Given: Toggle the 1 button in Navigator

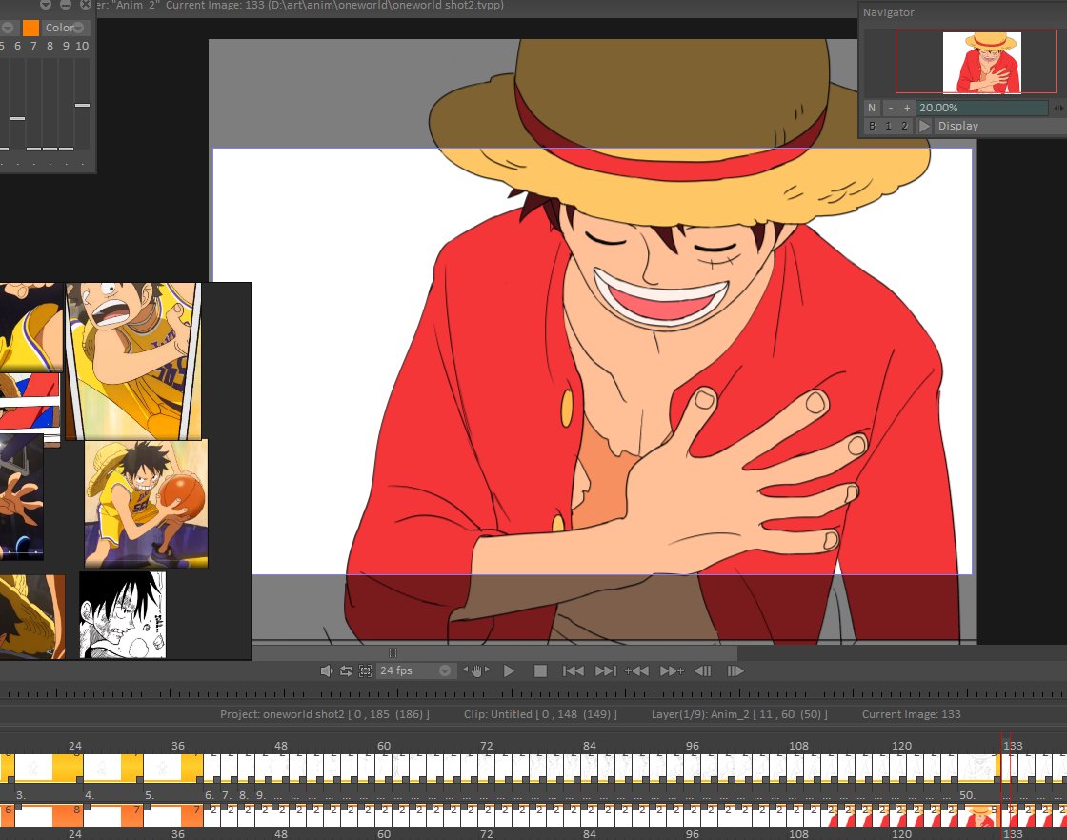Looking at the screenshot, I should [x=888, y=126].
